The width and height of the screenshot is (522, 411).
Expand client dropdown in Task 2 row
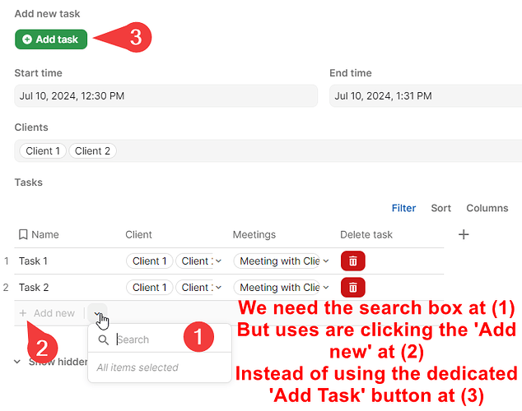click(x=218, y=288)
